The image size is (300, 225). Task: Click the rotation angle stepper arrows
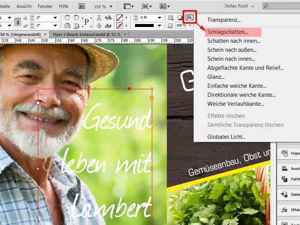[32, 18]
